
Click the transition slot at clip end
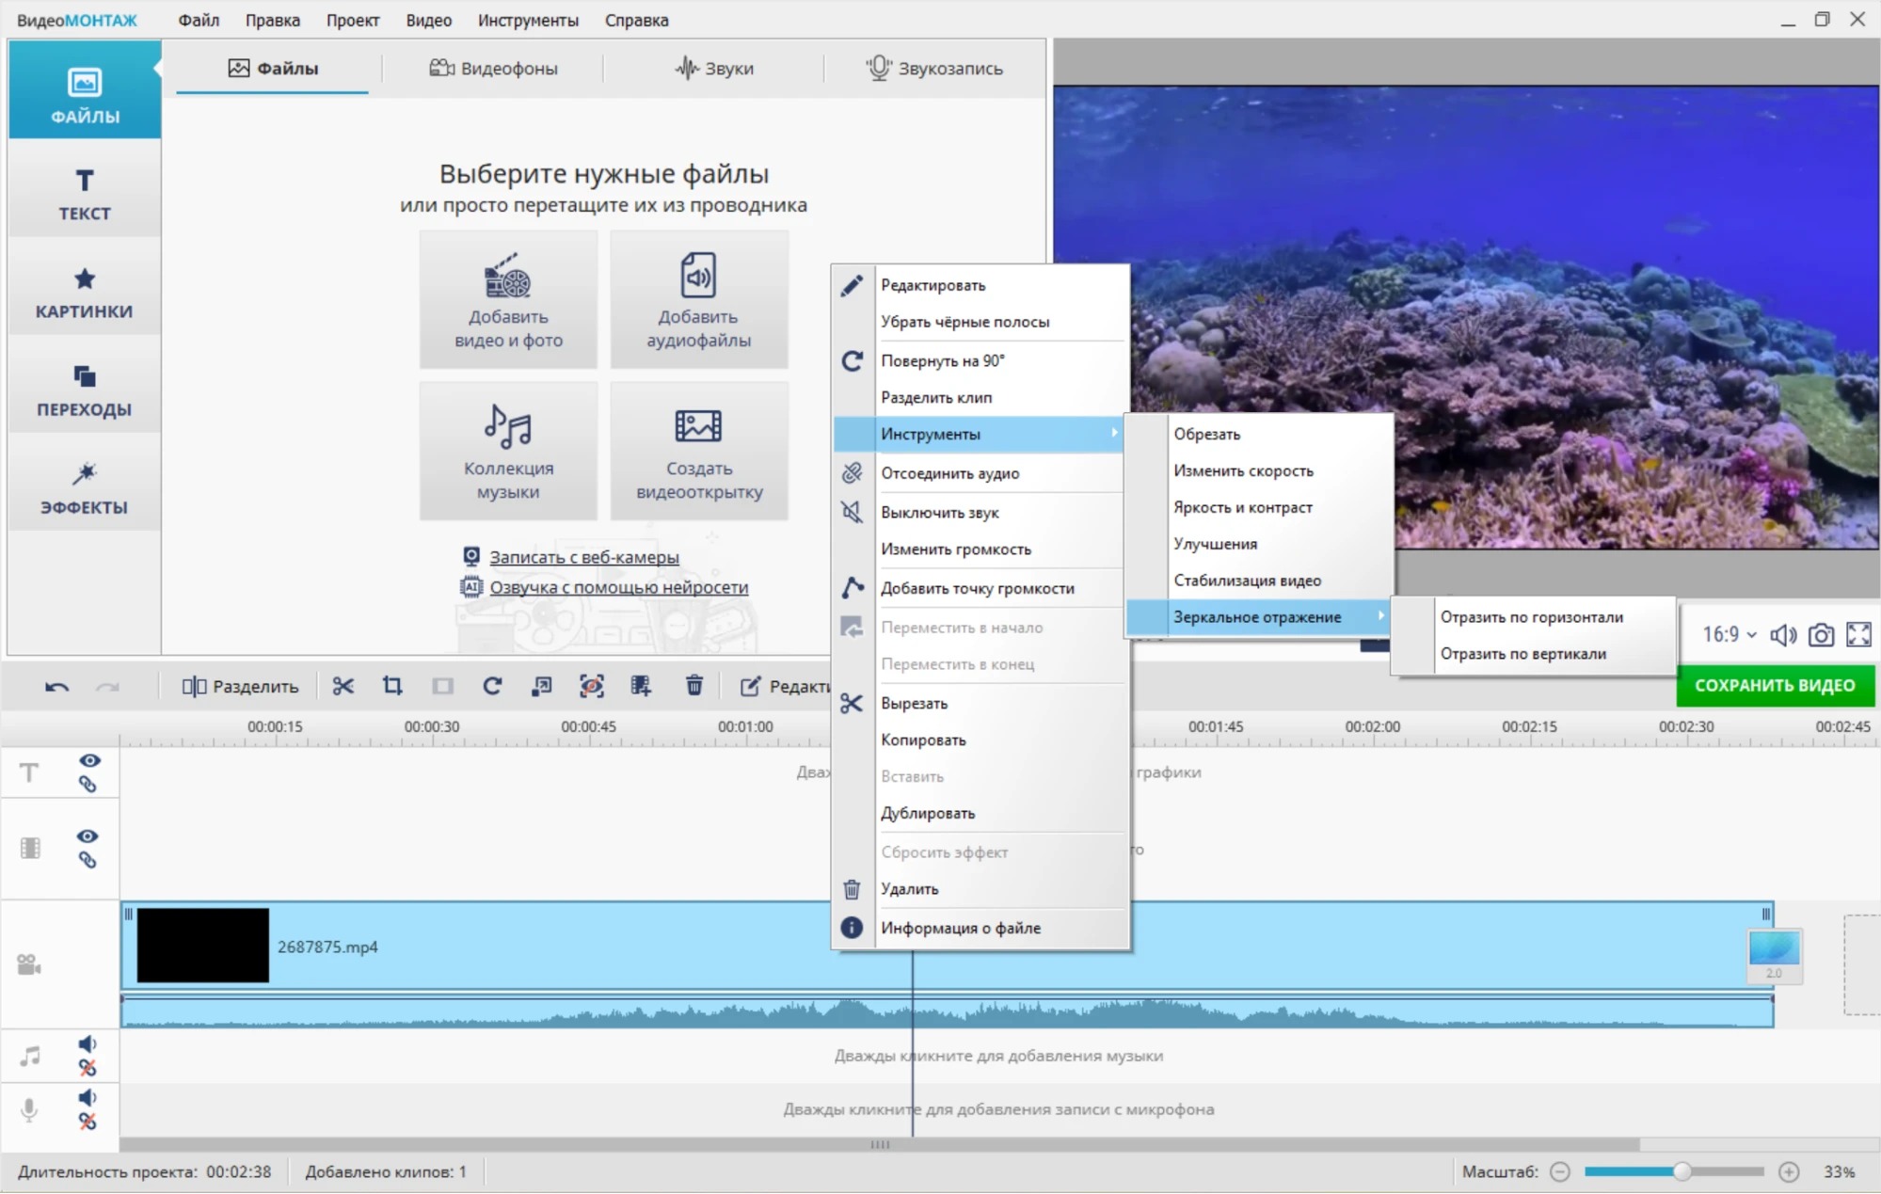[1774, 956]
